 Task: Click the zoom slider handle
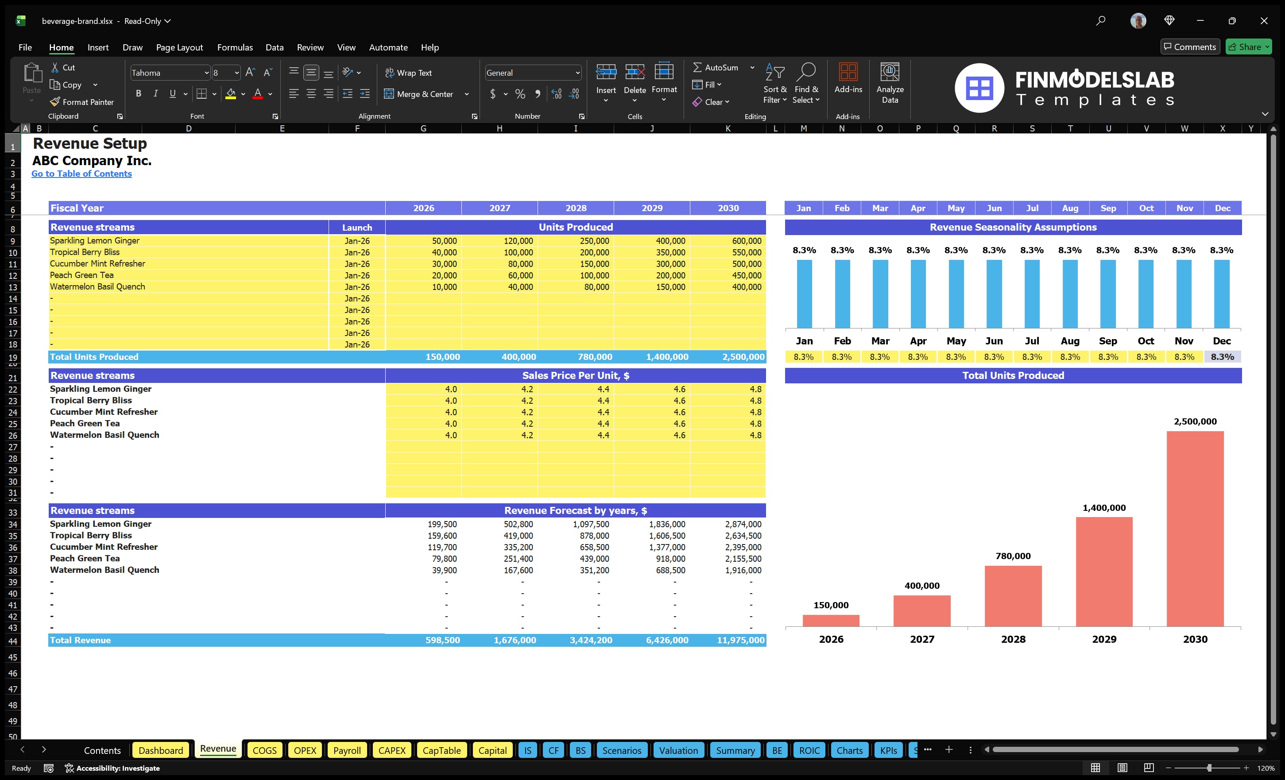click(1209, 768)
